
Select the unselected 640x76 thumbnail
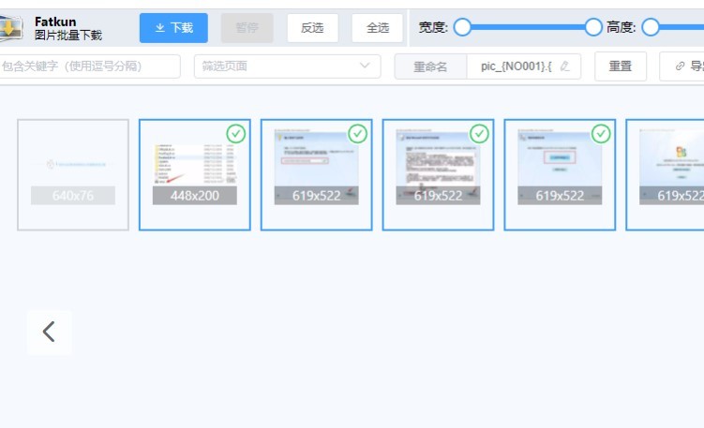(73, 174)
